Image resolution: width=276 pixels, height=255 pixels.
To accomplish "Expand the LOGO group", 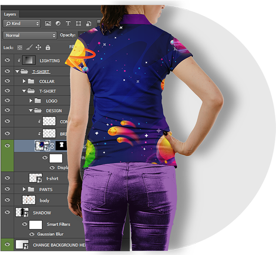I will click(31, 101).
